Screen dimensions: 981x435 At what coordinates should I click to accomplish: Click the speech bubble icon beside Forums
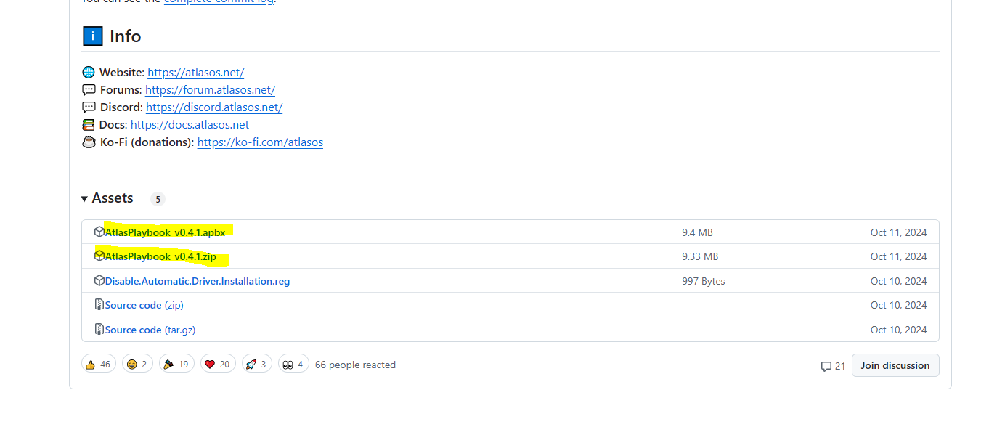[89, 90]
